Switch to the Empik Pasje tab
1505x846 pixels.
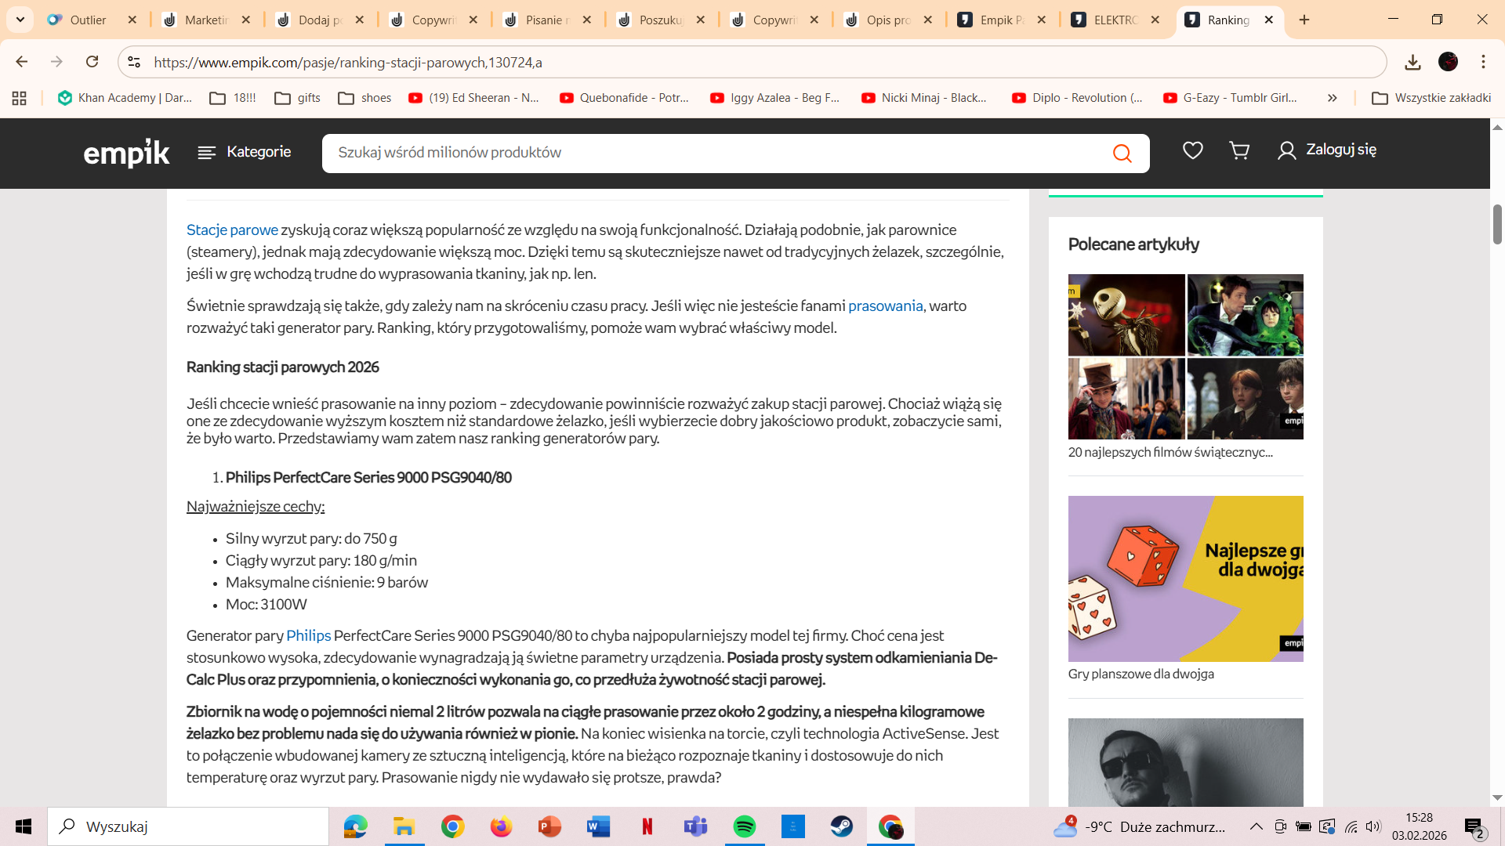tap(1002, 20)
